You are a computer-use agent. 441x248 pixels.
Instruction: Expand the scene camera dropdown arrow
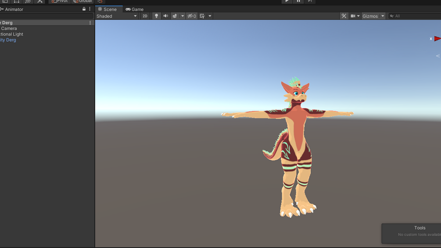point(359,16)
